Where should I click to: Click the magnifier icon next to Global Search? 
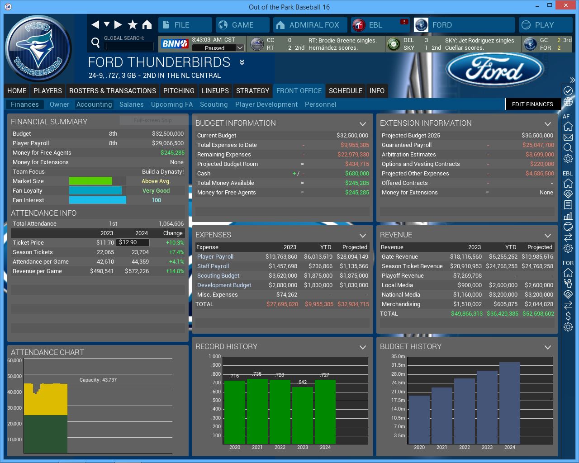pyautogui.click(x=95, y=43)
